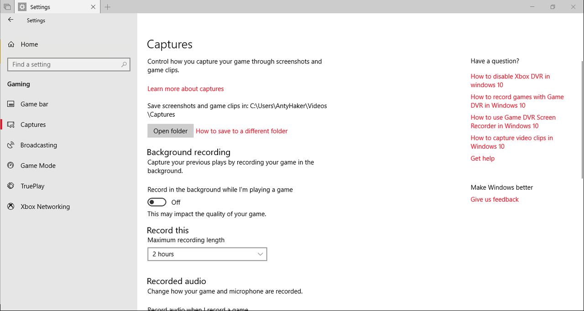Viewport: 584px width, 311px height.
Task: Open Learn more about captures link
Action: click(186, 88)
